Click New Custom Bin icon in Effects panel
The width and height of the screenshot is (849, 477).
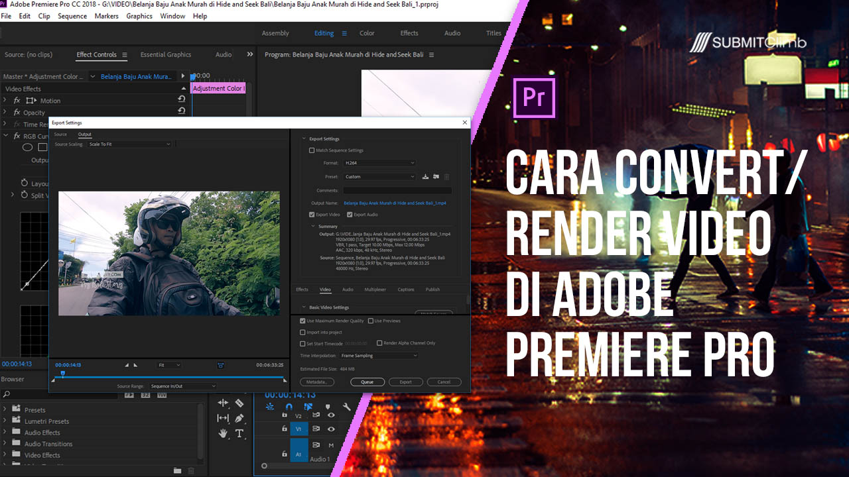click(177, 470)
